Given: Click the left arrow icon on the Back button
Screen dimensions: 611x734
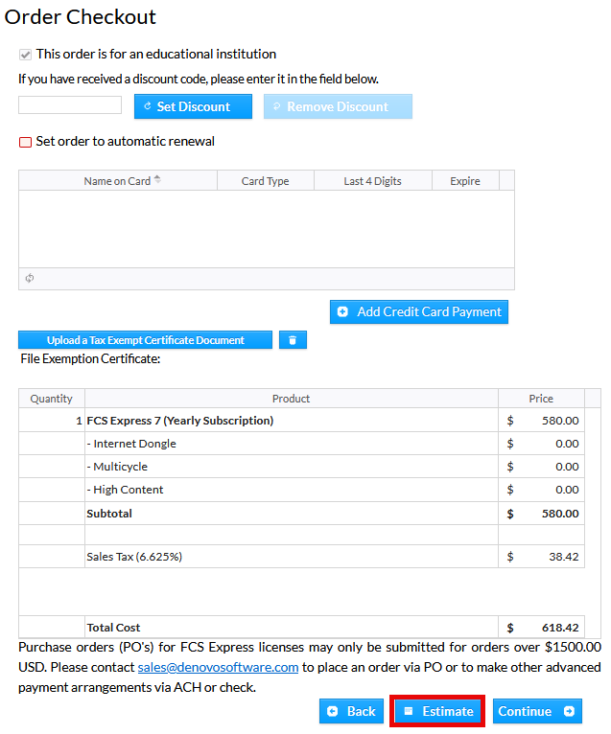Looking at the screenshot, I should (x=333, y=711).
